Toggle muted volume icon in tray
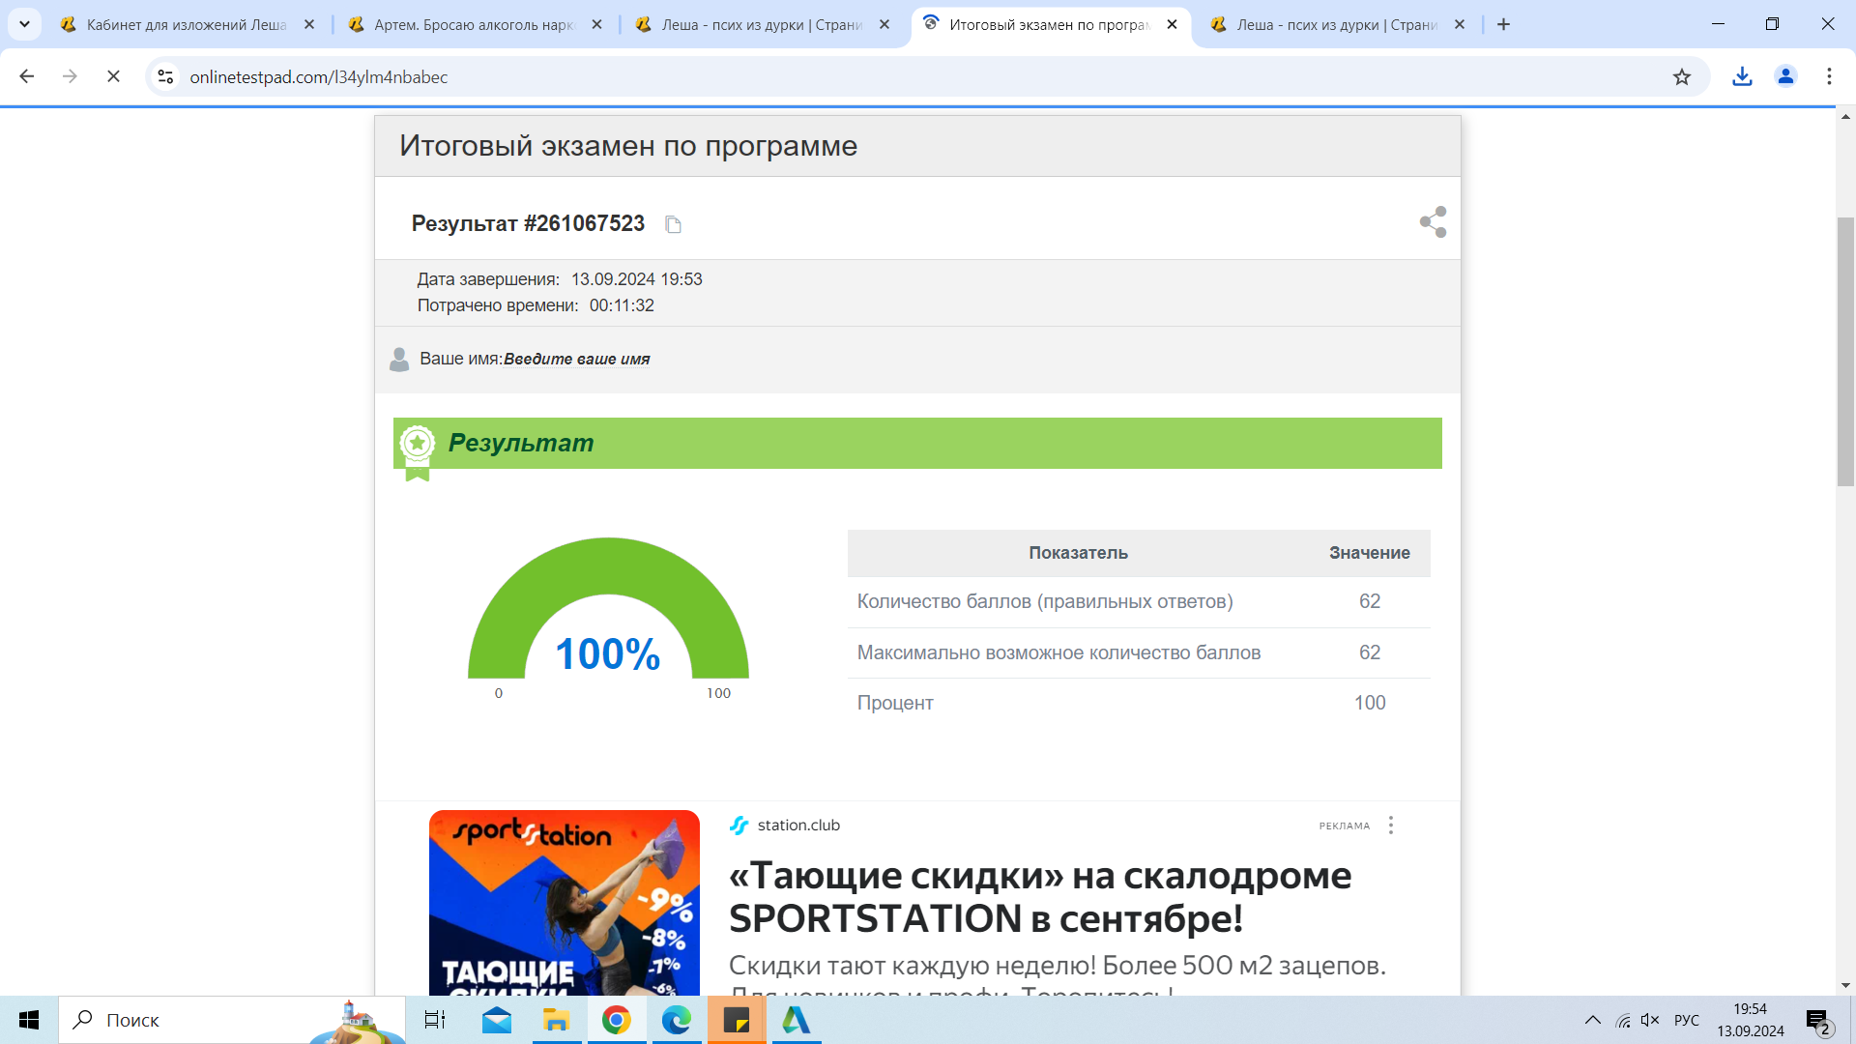Viewport: 1856px width, 1044px height. click(x=1650, y=1020)
